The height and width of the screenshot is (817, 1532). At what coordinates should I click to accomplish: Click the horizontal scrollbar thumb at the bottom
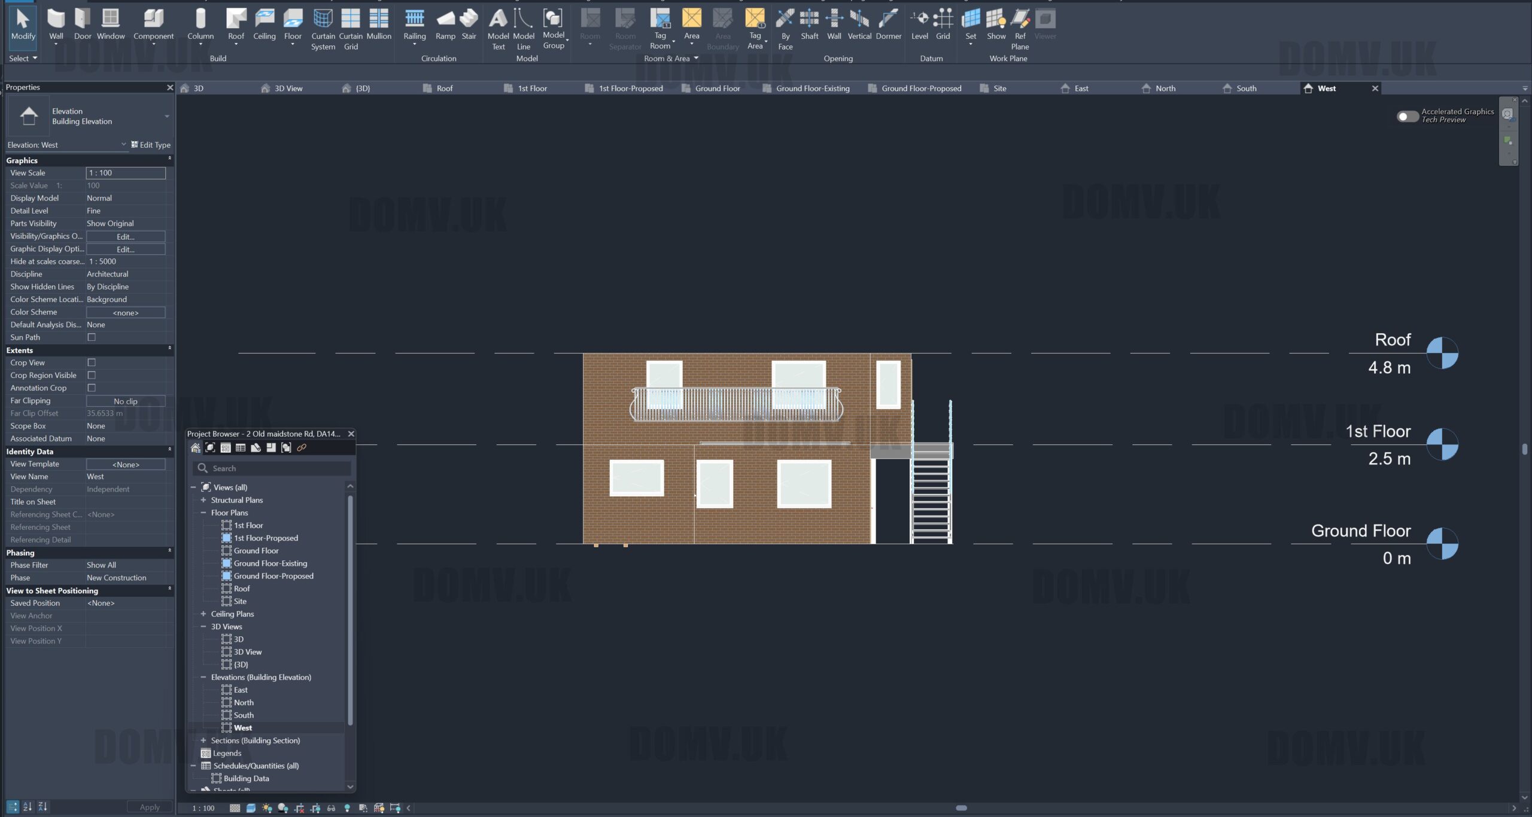pos(961,808)
